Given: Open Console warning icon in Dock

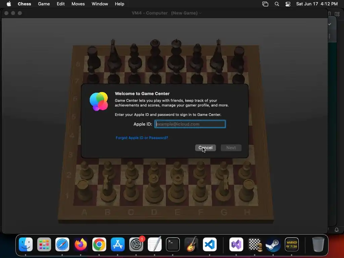Looking at the screenshot, I should point(292,245).
